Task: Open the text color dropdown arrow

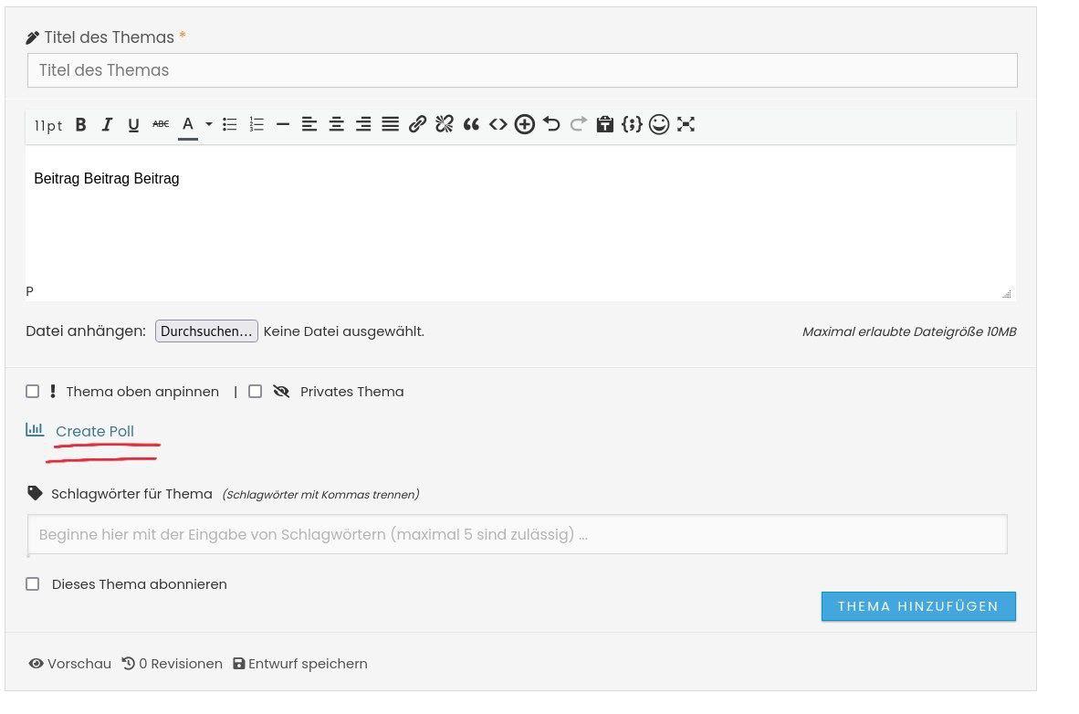Action: pos(209,125)
